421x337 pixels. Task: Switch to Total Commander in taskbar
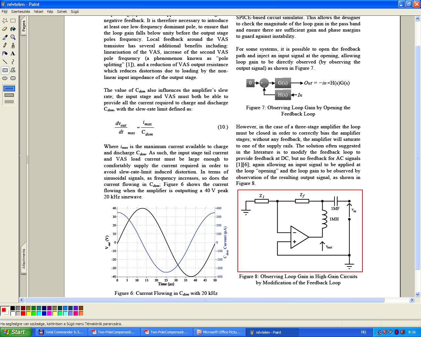pyautogui.click(x=61, y=332)
